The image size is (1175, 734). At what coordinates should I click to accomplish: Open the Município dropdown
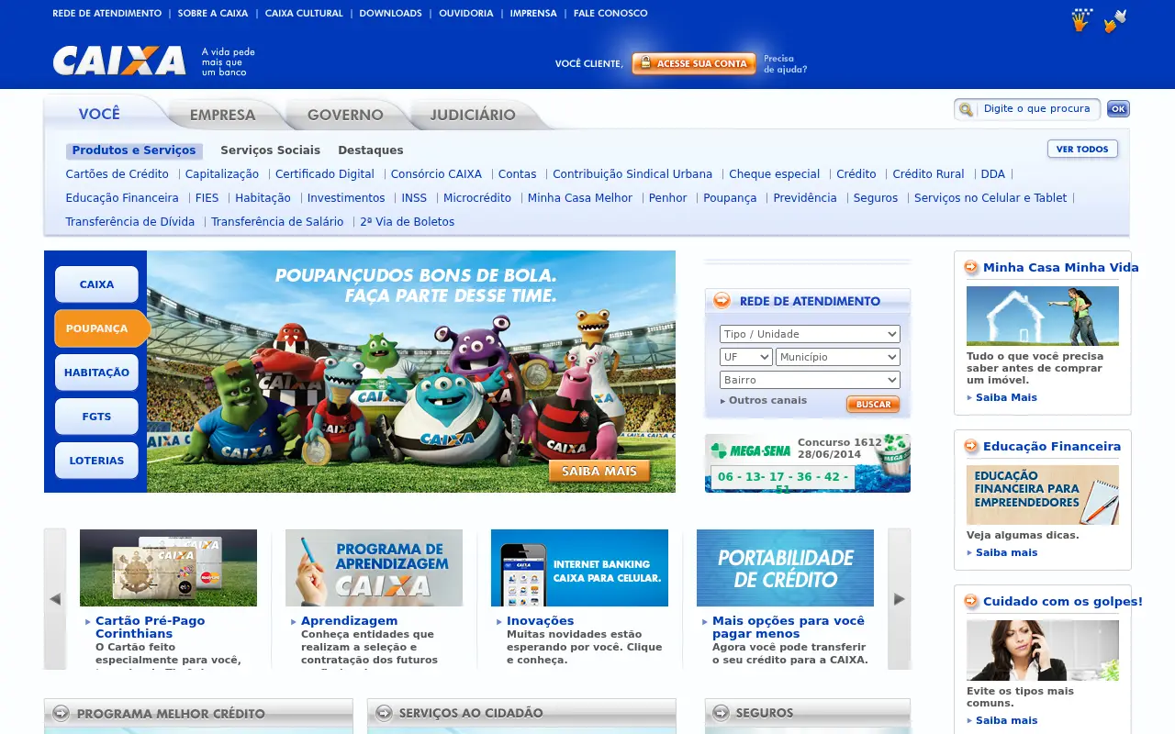point(837,357)
